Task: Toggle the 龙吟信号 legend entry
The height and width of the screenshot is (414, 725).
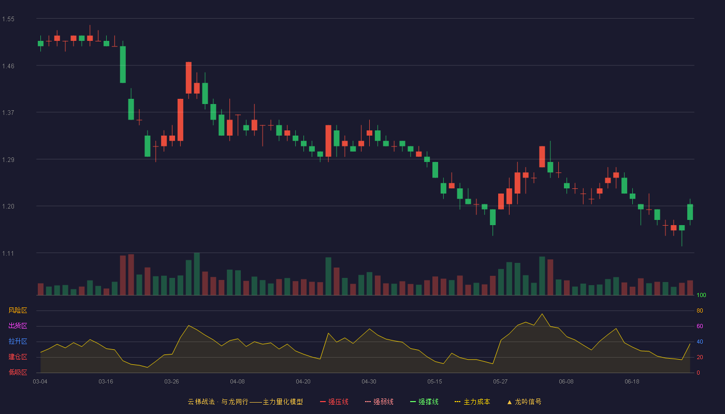Action: [524, 402]
